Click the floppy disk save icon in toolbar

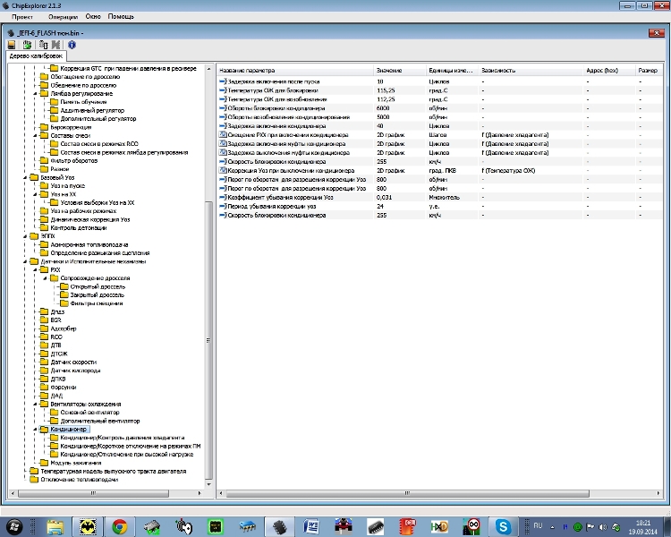[12, 44]
